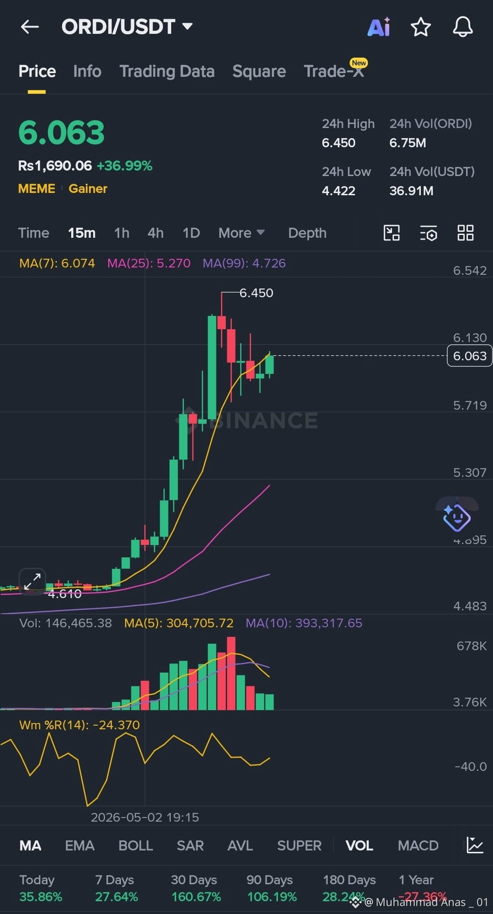The height and width of the screenshot is (914, 493).
Task: Open the chart layout grid icon
Action: click(x=465, y=233)
